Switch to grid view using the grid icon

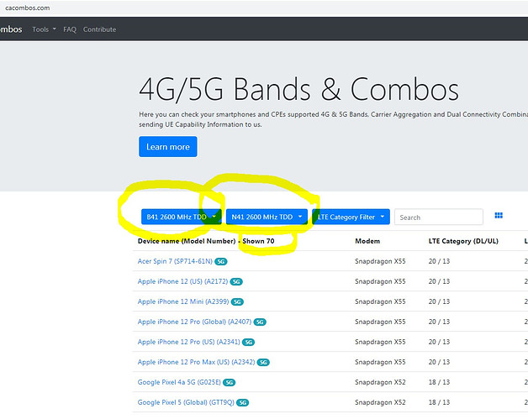(x=499, y=216)
